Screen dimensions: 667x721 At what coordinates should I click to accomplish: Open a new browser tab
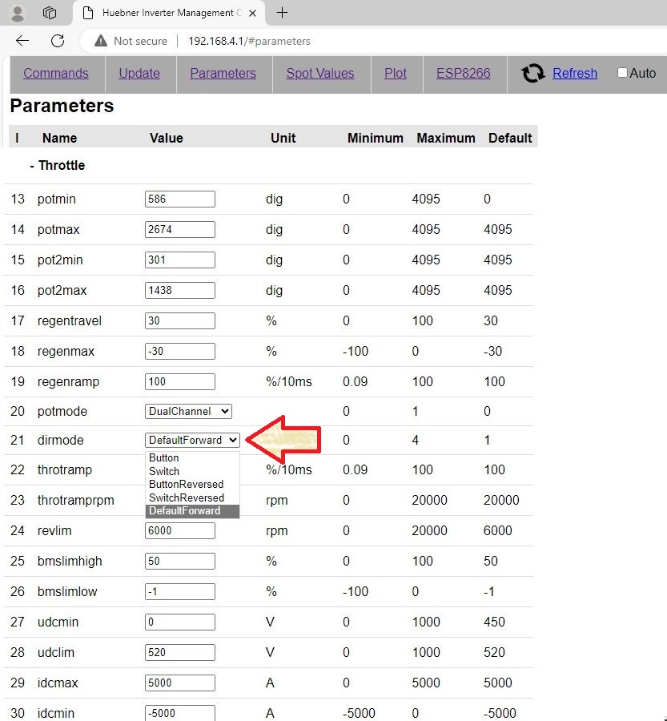(282, 13)
